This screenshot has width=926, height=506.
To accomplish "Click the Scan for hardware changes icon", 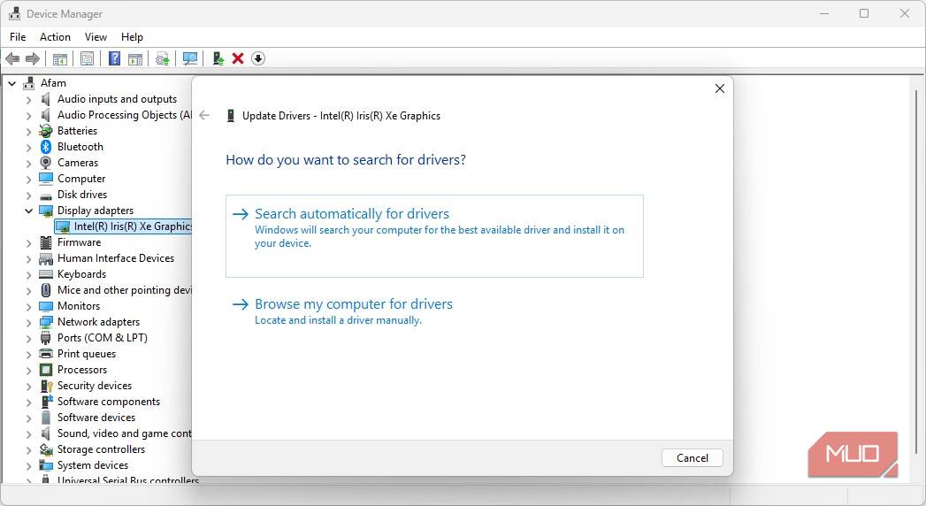I will click(x=190, y=58).
